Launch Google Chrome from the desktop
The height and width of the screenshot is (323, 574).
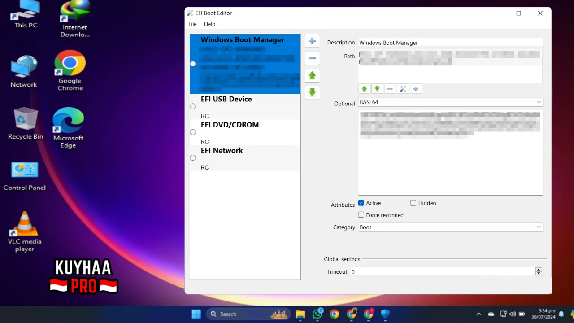point(70,71)
